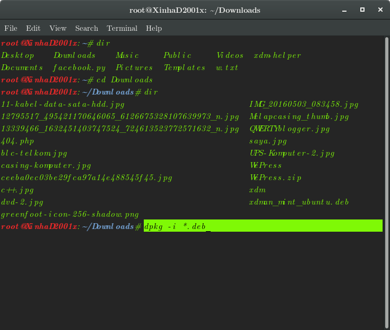Click the Melapcasing_thumb.jpg file name
The height and width of the screenshot is (330, 390).
tap(299, 116)
